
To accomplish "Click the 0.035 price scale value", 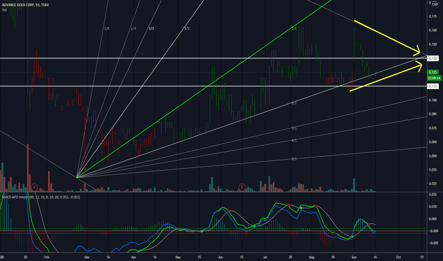I will (433, 170).
